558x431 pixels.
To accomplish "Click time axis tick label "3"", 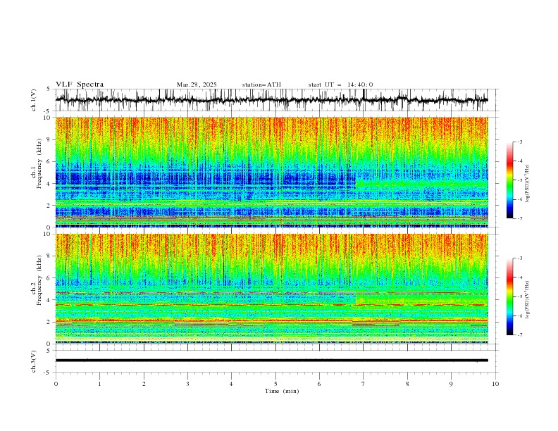I will 187,384.
